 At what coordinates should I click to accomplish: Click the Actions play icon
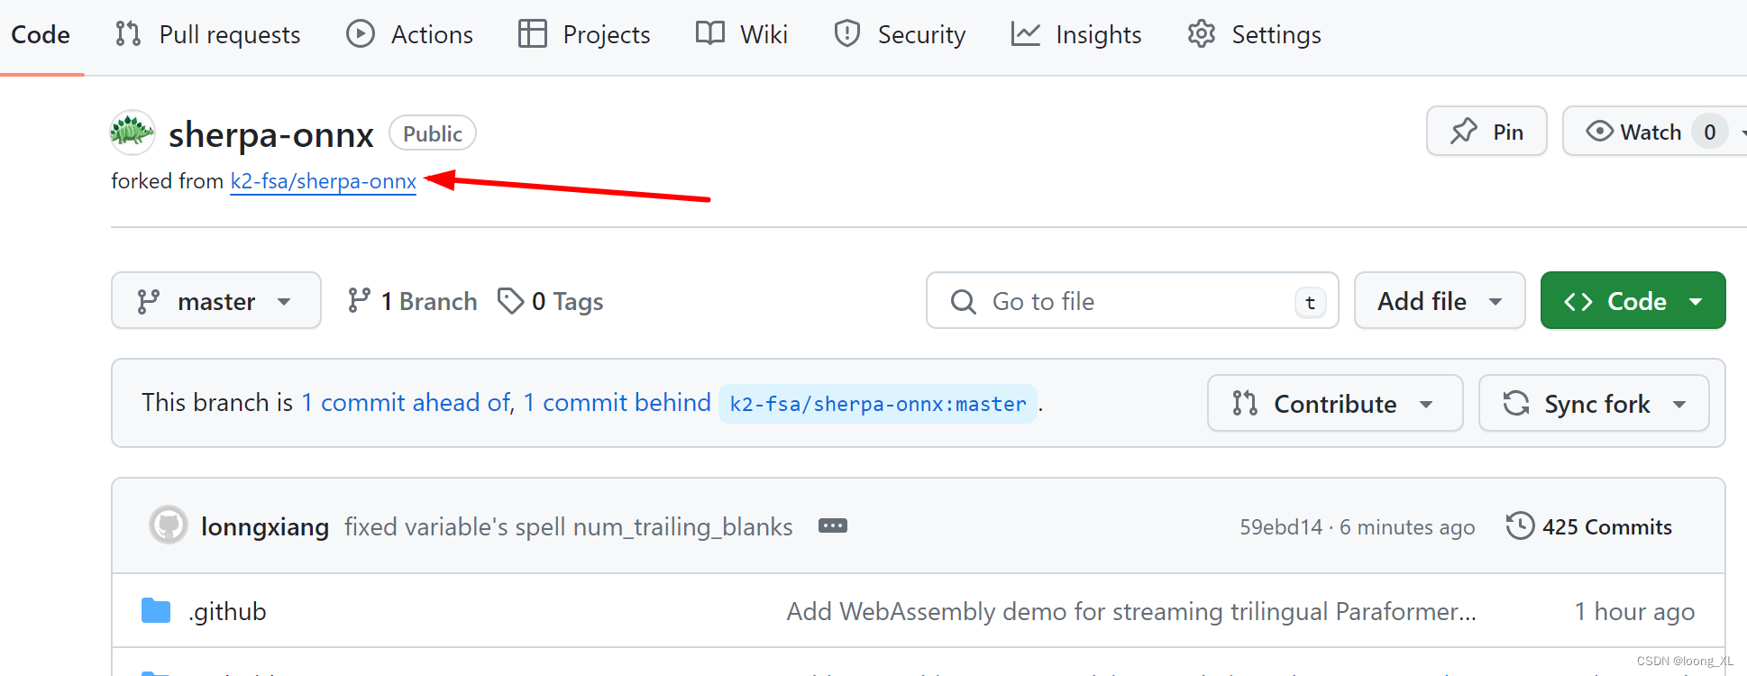[361, 34]
